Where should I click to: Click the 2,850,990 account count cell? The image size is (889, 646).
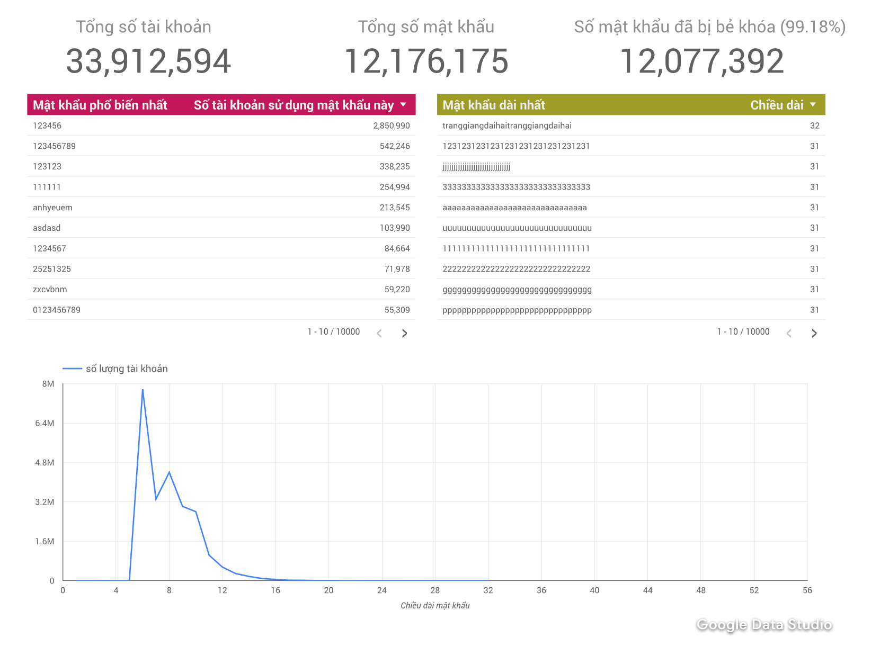click(x=392, y=125)
